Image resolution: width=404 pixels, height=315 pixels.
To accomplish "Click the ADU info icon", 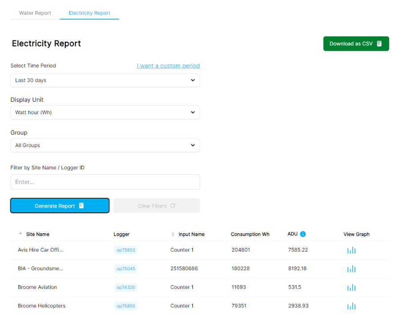I will click(303, 234).
